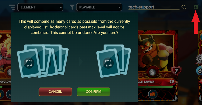Image resolution: width=202 pixels, height=105 pixels.
Task: Click the magnifying glass search icon
Action: click(184, 7)
